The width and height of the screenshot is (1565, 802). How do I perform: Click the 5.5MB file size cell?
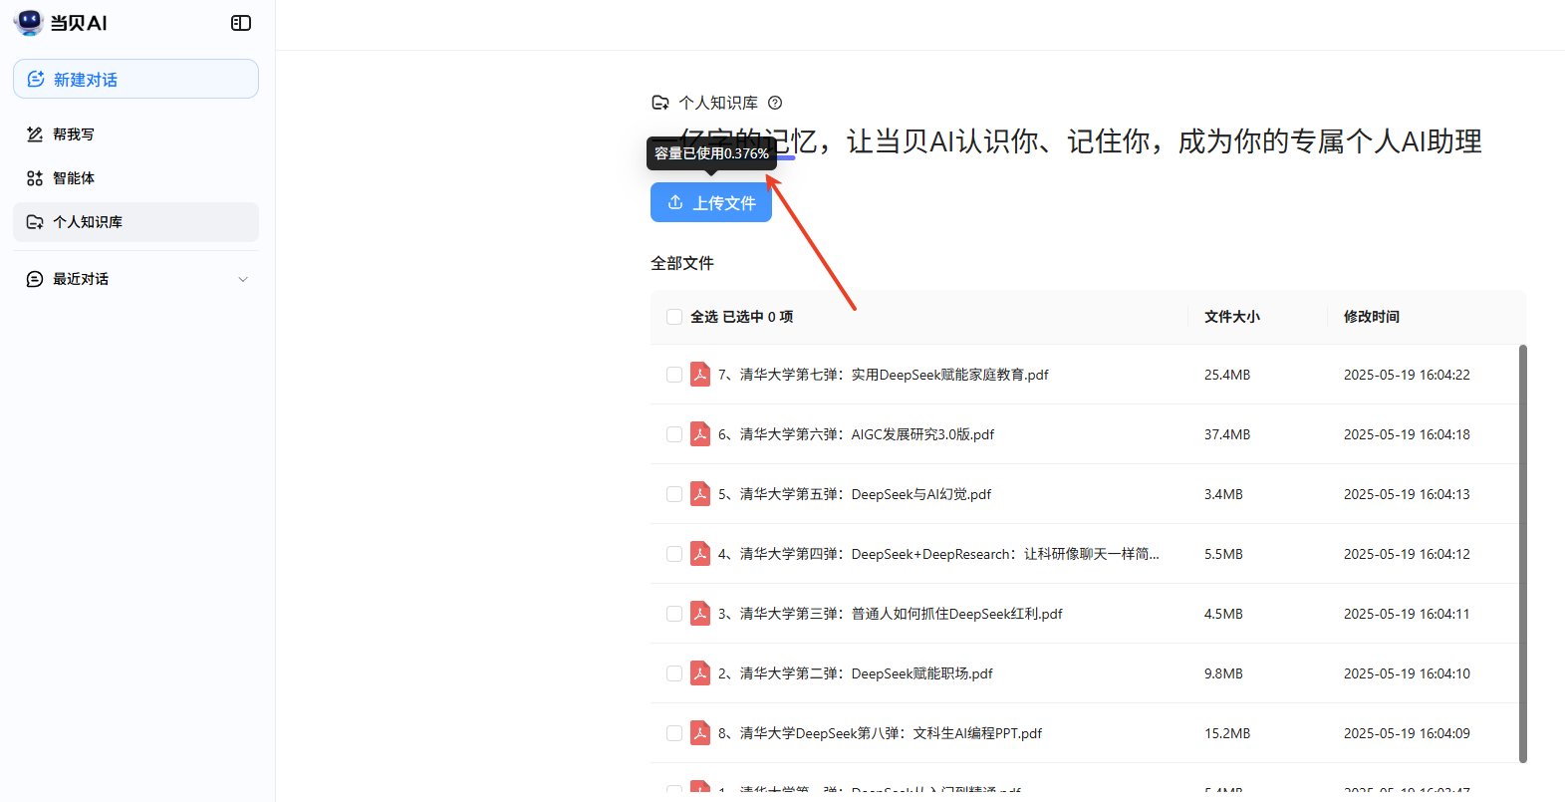(x=1223, y=554)
